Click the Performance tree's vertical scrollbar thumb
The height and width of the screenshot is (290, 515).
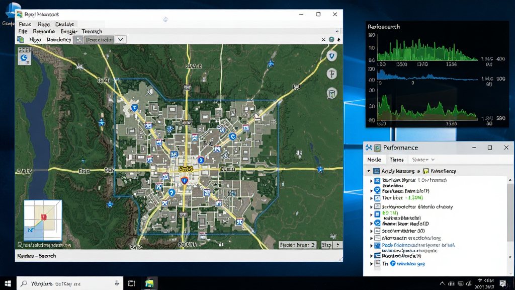point(510,212)
